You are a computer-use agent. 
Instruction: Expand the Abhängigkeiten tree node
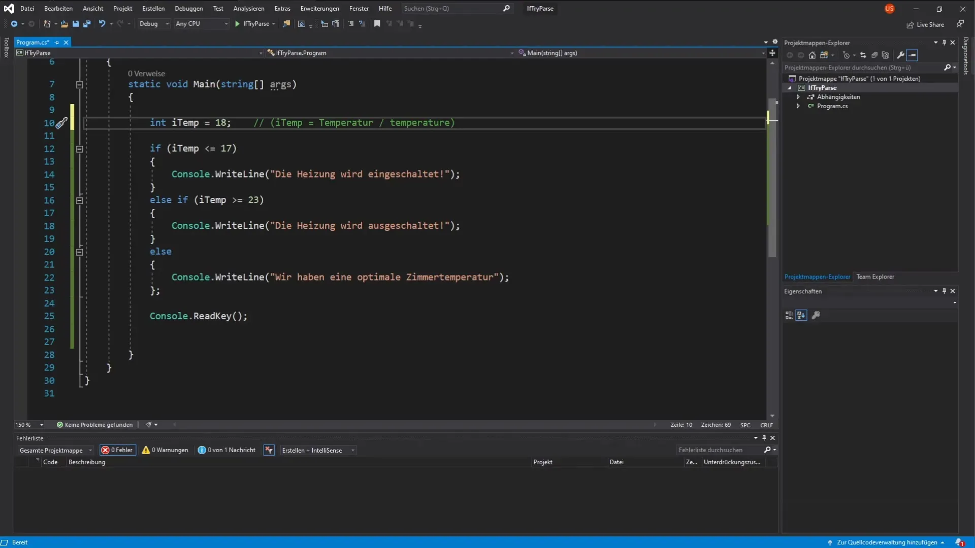(798, 97)
